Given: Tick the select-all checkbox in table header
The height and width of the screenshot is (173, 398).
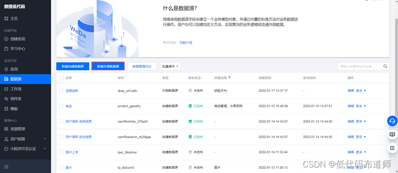Looking at the screenshot, I should tap(61, 78).
